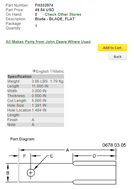Viewport: 134px width, 189px height.
Task: Click the Back button
Action: click(117, 56)
